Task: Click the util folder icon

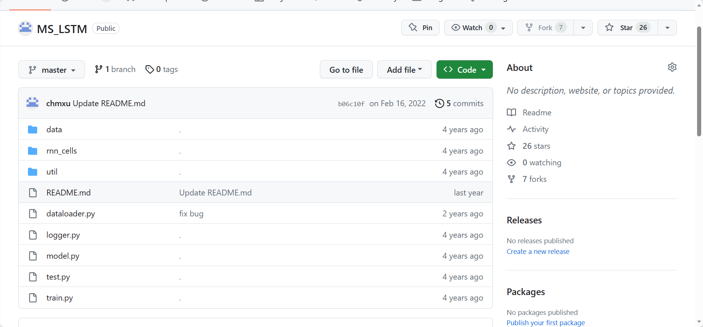Action: tap(33, 172)
